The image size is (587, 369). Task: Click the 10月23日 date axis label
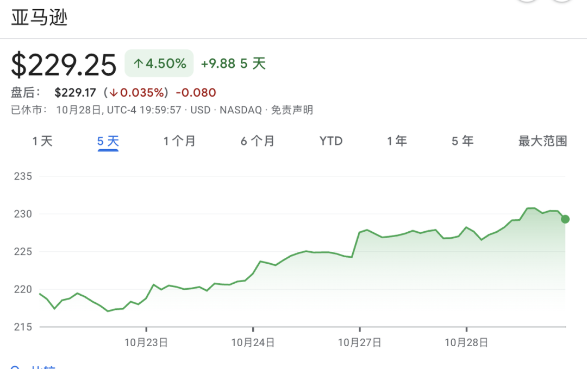click(146, 343)
